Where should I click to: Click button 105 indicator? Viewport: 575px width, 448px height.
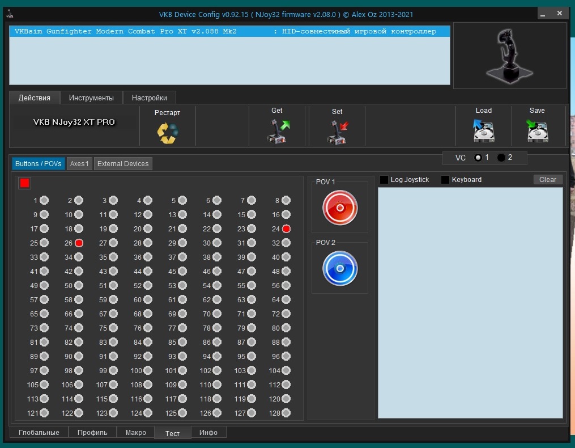point(44,384)
